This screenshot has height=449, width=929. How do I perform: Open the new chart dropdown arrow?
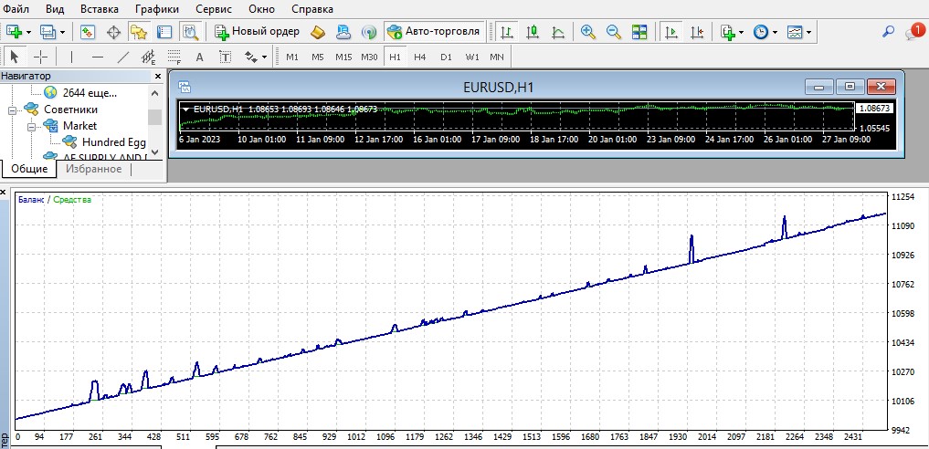point(28,32)
